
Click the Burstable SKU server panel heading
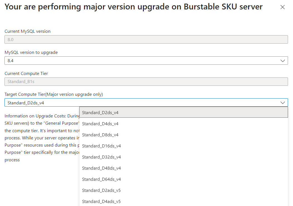(x=134, y=7)
